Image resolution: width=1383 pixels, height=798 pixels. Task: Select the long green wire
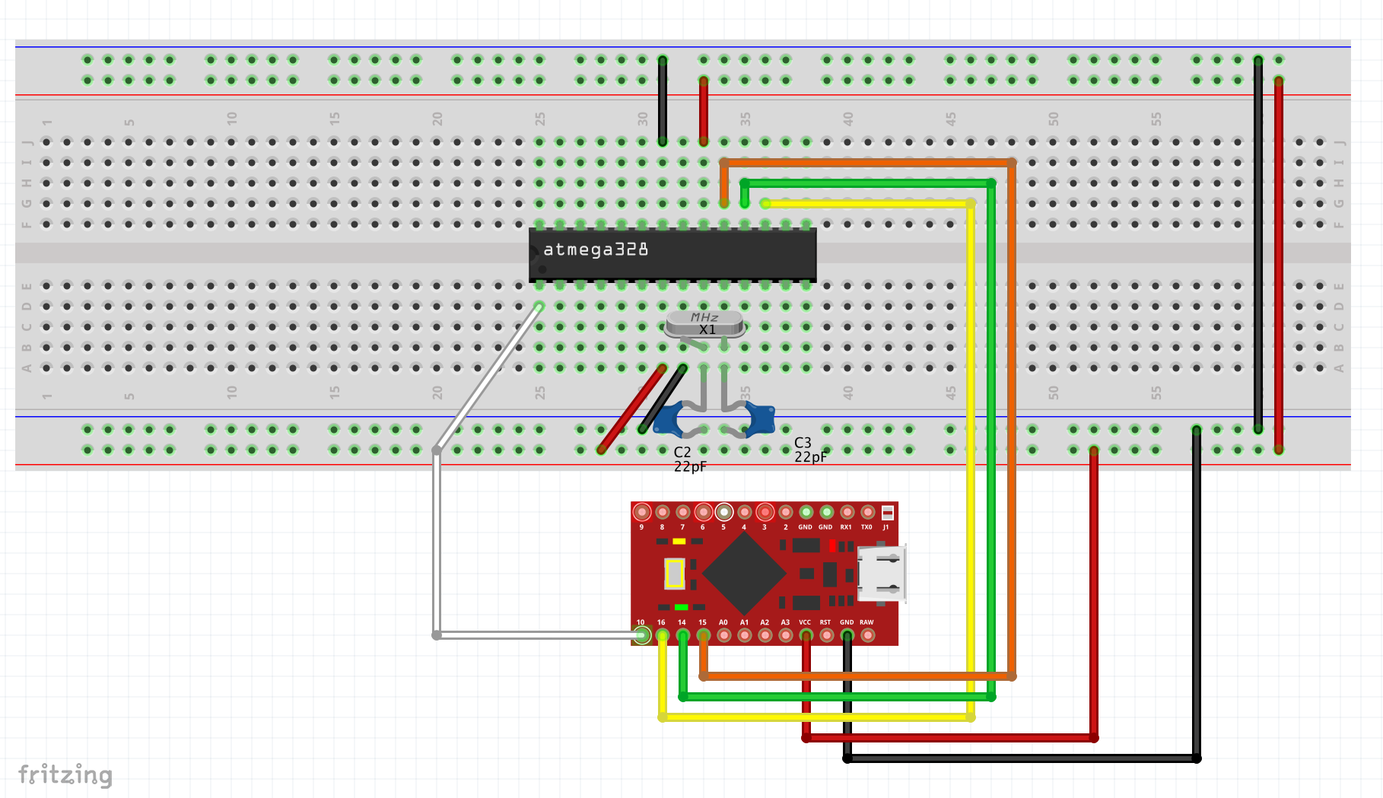pos(991,441)
